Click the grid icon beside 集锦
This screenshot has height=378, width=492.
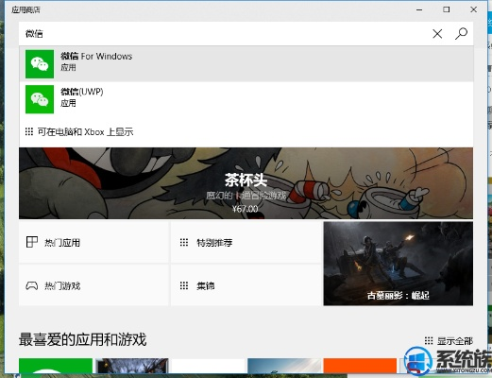click(184, 285)
